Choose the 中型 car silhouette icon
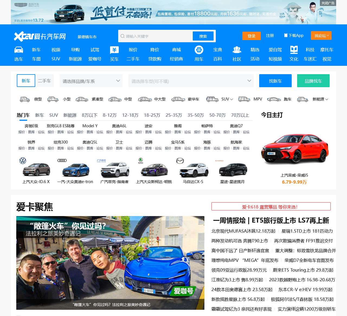The width and height of the screenshot is (347, 316). (x=115, y=99)
